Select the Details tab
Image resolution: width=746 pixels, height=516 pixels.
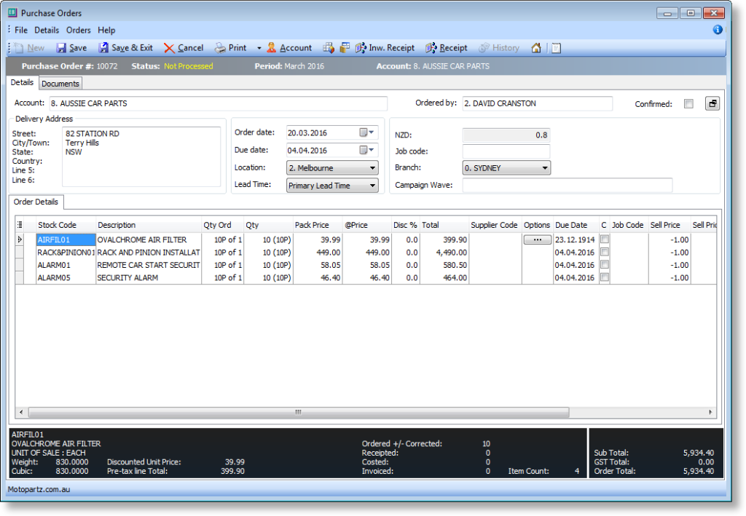pyautogui.click(x=22, y=82)
